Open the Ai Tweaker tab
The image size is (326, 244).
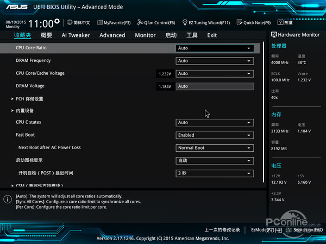pyautogui.click(x=76, y=35)
